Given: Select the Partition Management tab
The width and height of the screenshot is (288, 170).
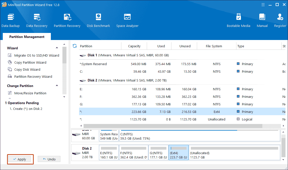Looking at the screenshot, I should (27, 37).
